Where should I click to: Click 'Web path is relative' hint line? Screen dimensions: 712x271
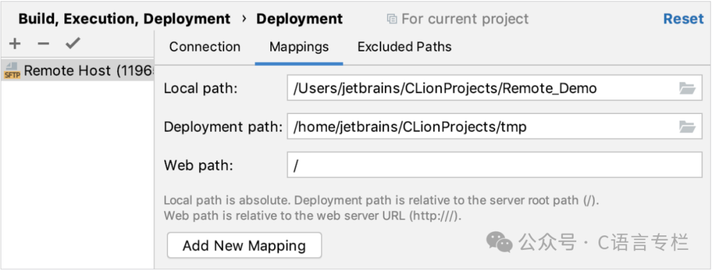click(312, 215)
